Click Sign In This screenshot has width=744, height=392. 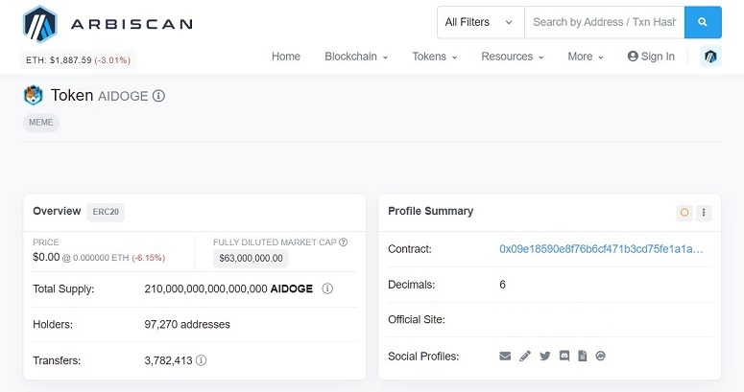pos(651,57)
